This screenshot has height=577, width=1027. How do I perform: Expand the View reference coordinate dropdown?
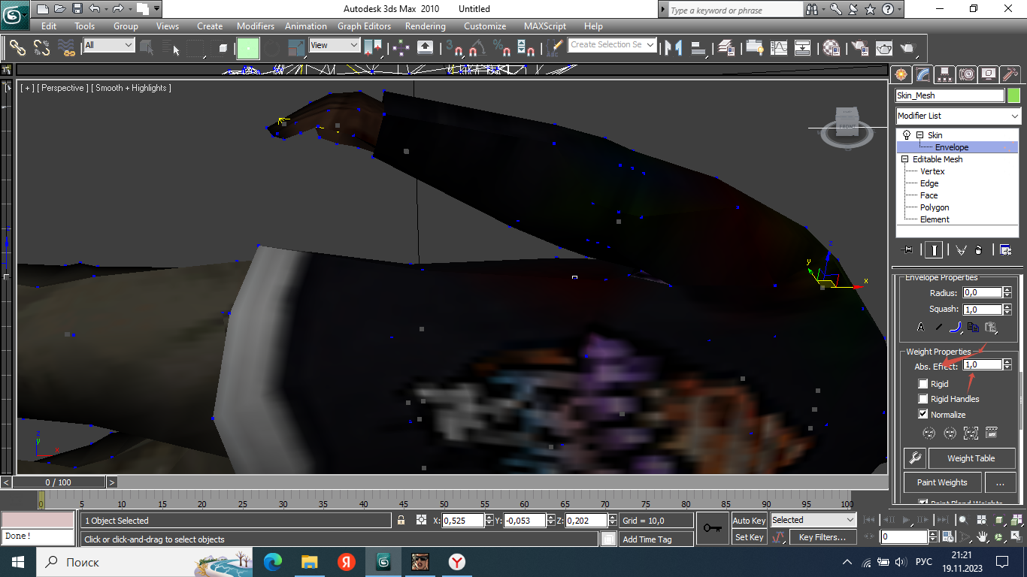pos(335,46)
